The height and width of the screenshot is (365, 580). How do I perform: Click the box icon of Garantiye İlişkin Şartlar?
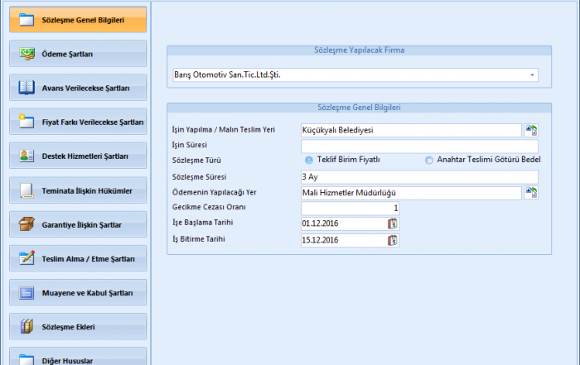click(x=27, y=224)
